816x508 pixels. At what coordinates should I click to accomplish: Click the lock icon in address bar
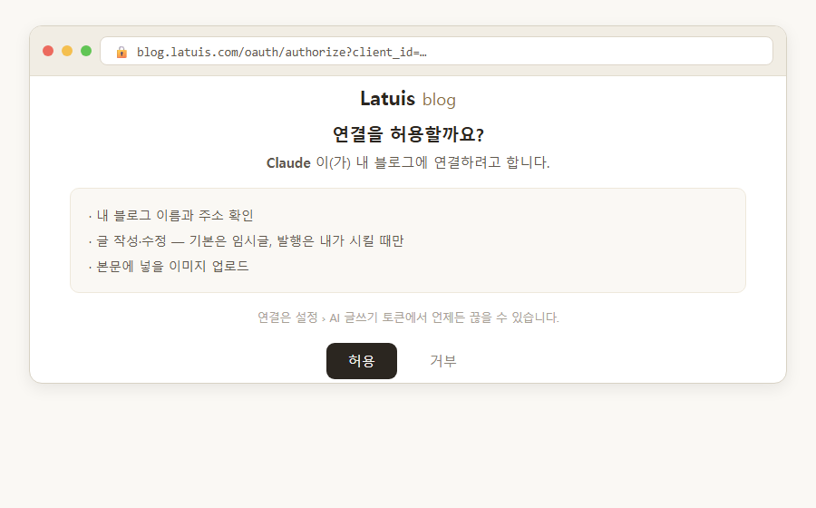click(x=121, y=52)
